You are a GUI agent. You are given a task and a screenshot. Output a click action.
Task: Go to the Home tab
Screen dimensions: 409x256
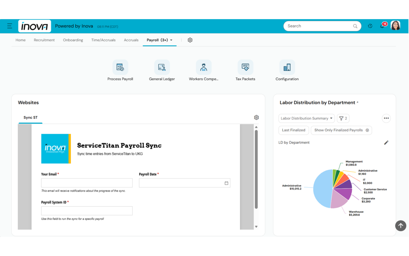click(x=20, y=40)
